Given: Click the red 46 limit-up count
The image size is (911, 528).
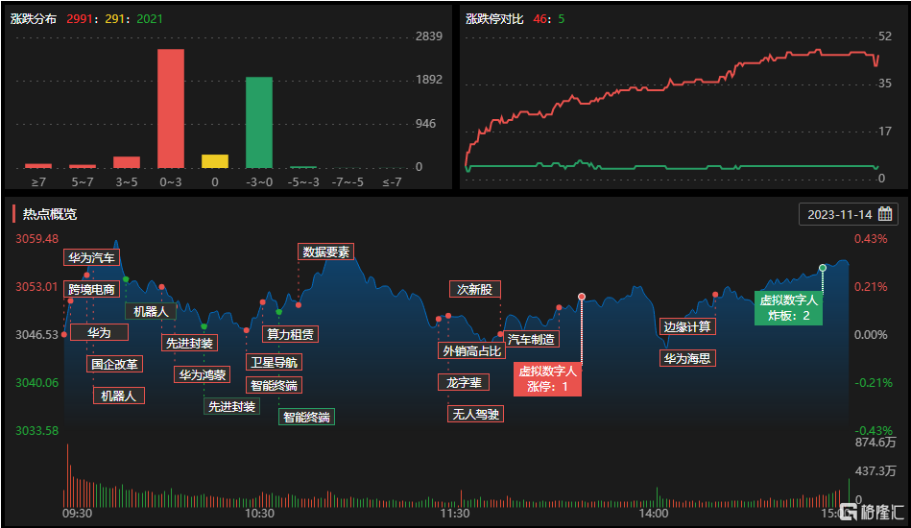Looking at the screenshot, I should click(x=539, y=18).
